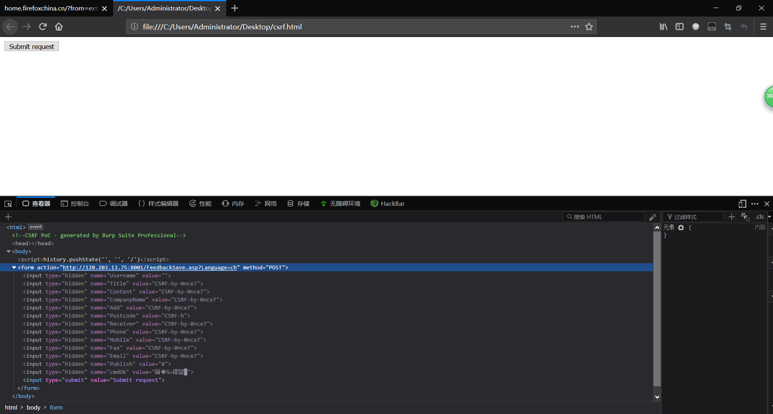Open the Firefox hamburger menu
This screenshot has height=414, width=773.
point(763,27)
